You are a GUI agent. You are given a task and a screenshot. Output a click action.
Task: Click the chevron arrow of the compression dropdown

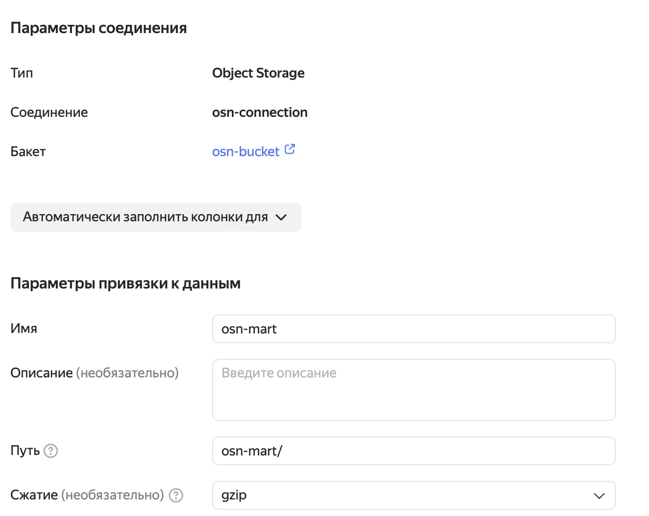(x=599, y=495)
